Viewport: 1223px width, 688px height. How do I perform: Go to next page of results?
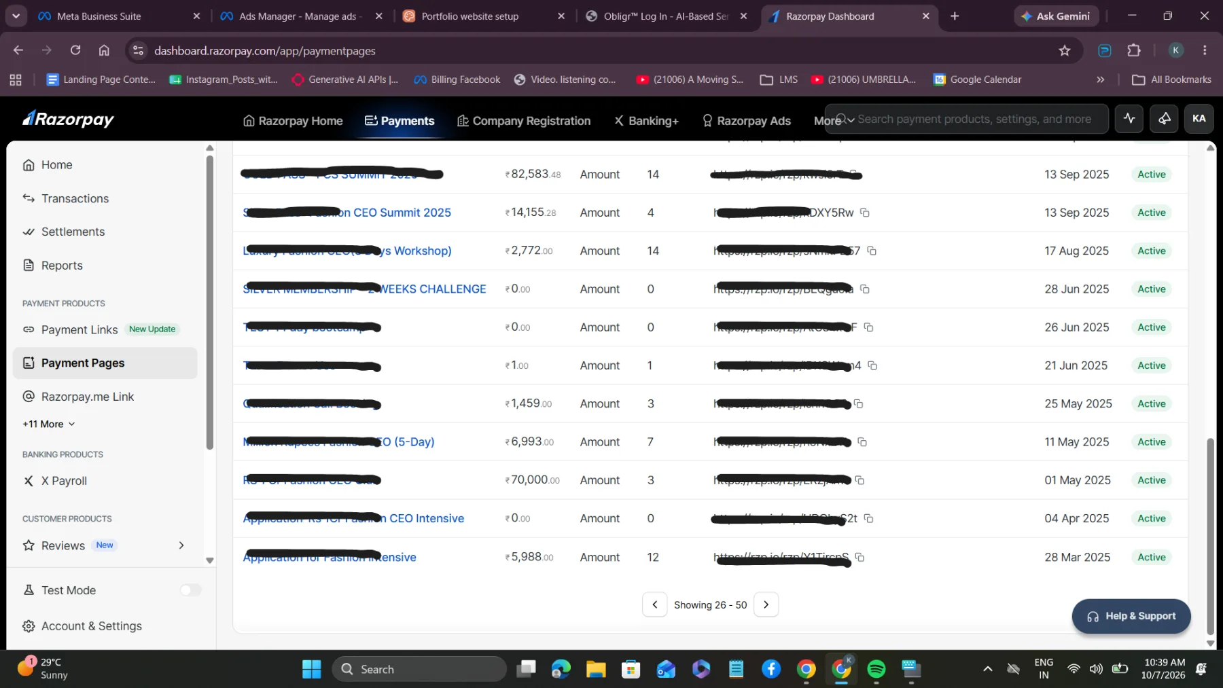tap(766, 604)
